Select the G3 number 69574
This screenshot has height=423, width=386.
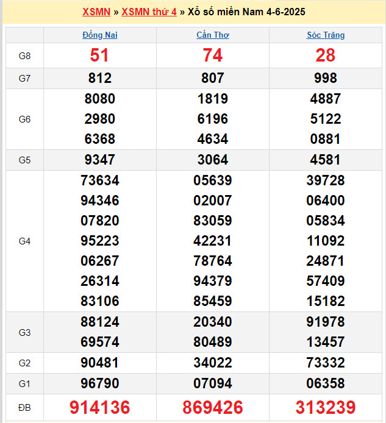(x=100, y=342)
